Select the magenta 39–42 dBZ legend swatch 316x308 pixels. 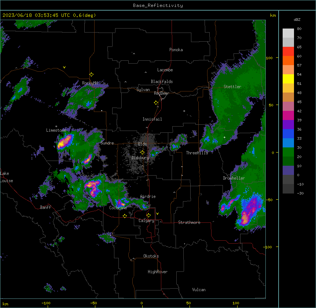[x=288, y=116]
